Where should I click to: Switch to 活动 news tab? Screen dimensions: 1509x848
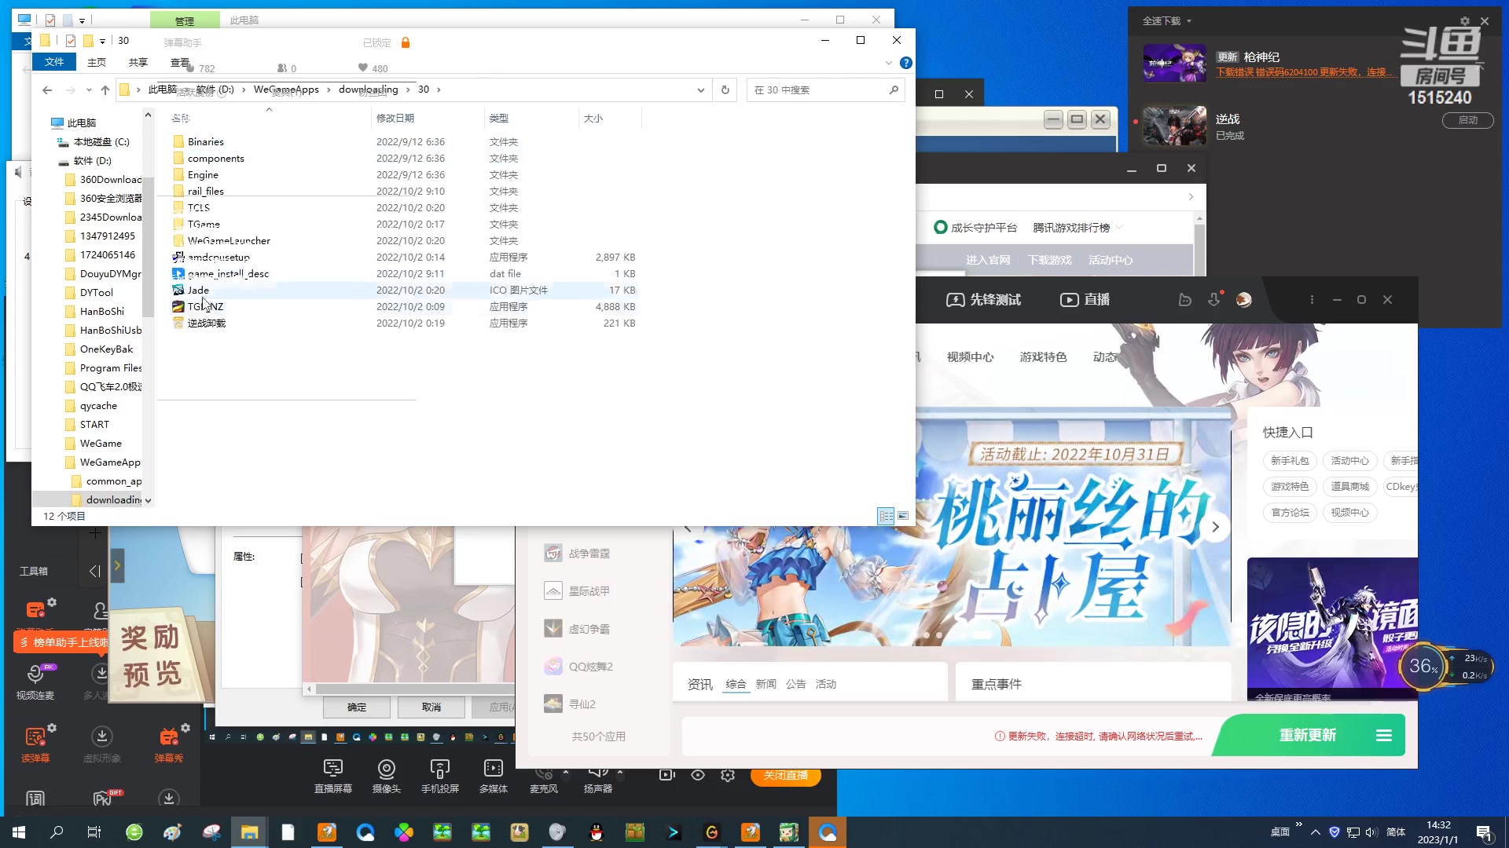pos(825,684)
